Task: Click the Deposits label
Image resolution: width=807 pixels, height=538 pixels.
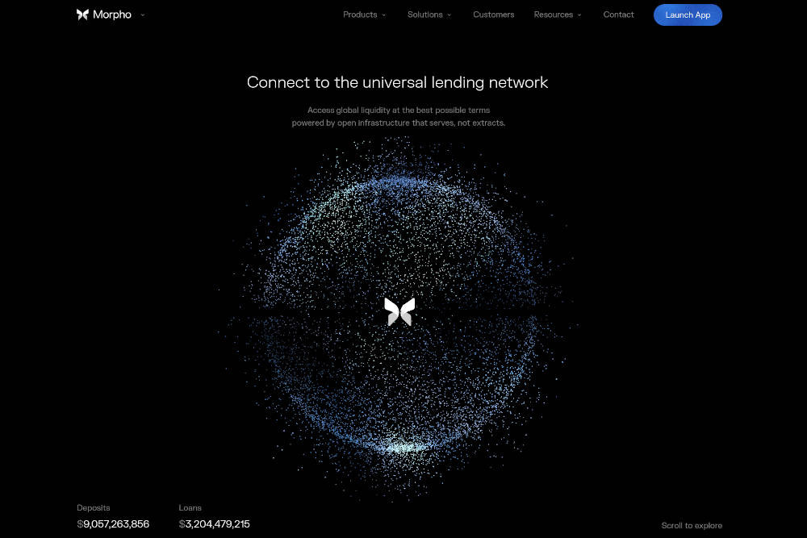Action: click(x=93, y=507)
